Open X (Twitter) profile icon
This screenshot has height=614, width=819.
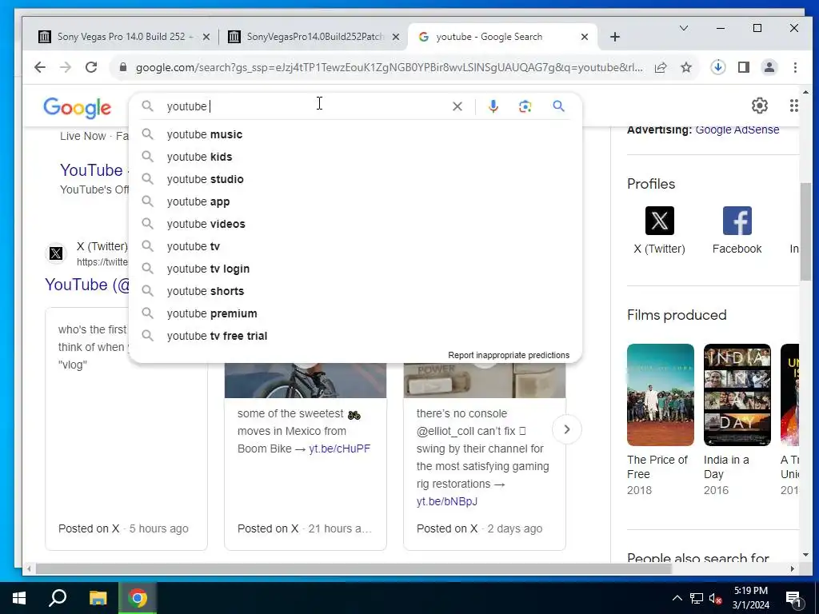pyautogui.click(x=659, y=221)
